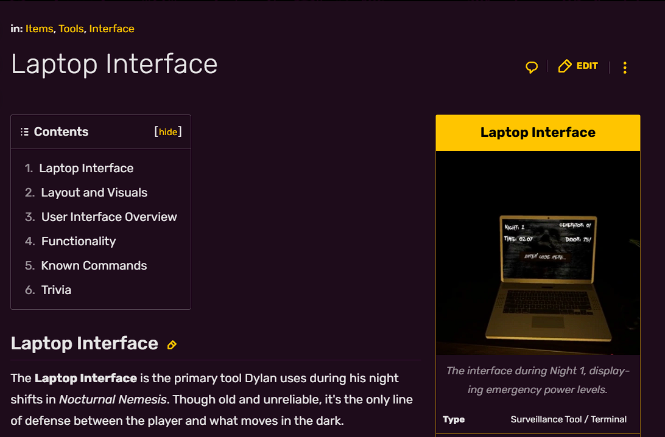Jump to Layout and Visuals section
Viewport: 665px width, 437px height.
(x=94, y=192)
